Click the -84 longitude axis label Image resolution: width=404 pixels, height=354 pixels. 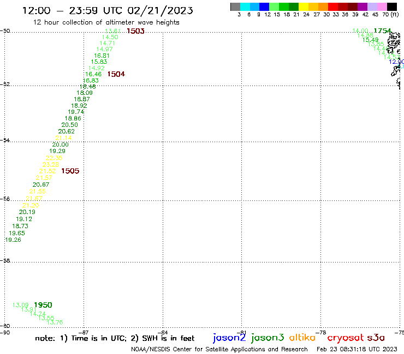coord(162,333)
